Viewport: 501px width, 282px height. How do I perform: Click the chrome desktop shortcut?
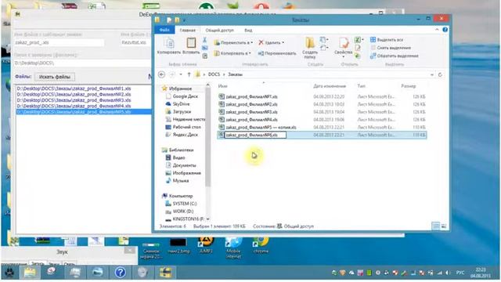(261, 244)
